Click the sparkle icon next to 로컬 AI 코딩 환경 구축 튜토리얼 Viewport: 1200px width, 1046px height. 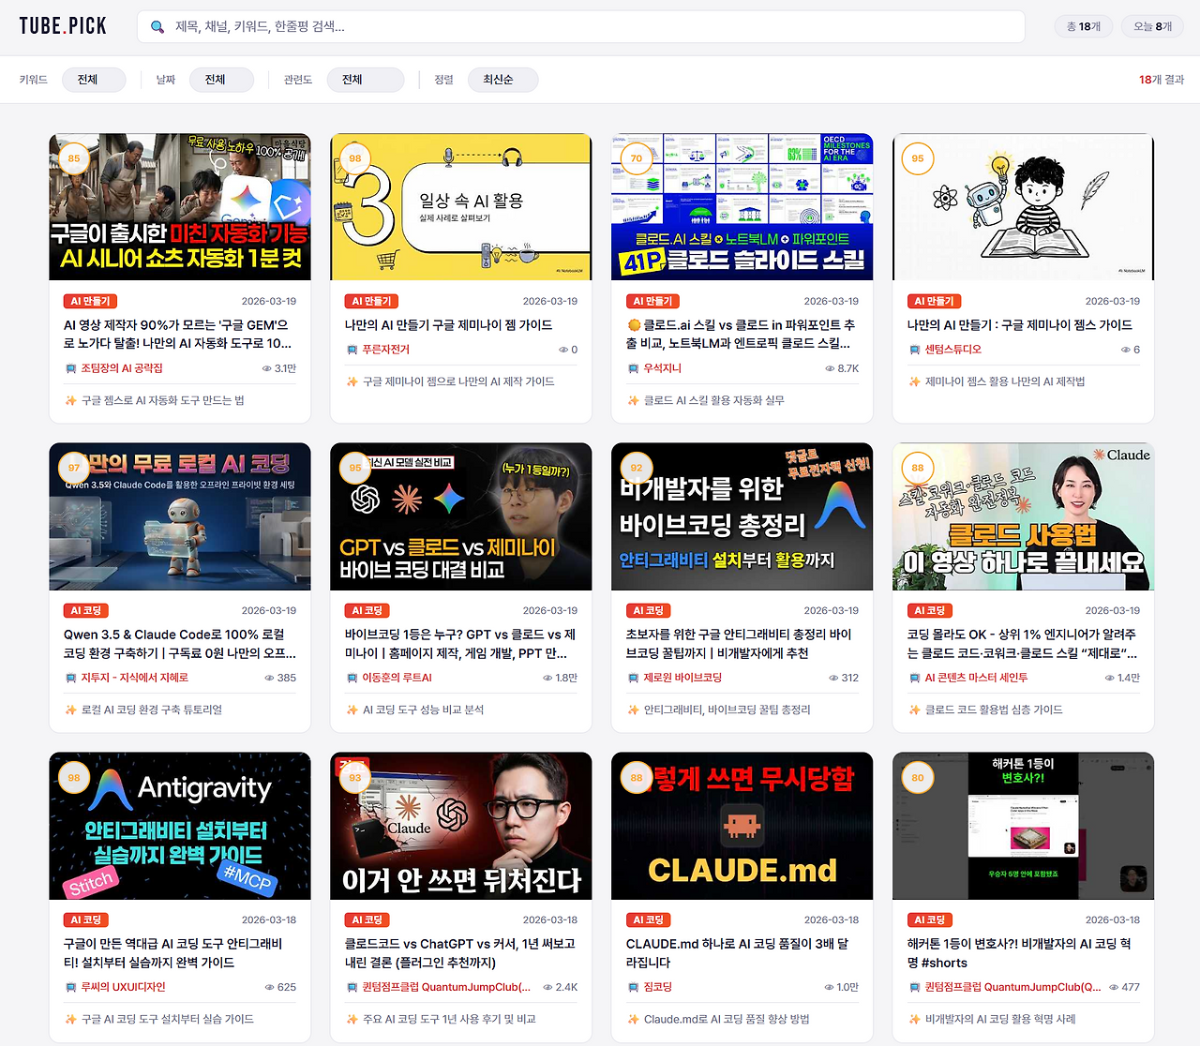pyautogui.click(x=70, y=710)
